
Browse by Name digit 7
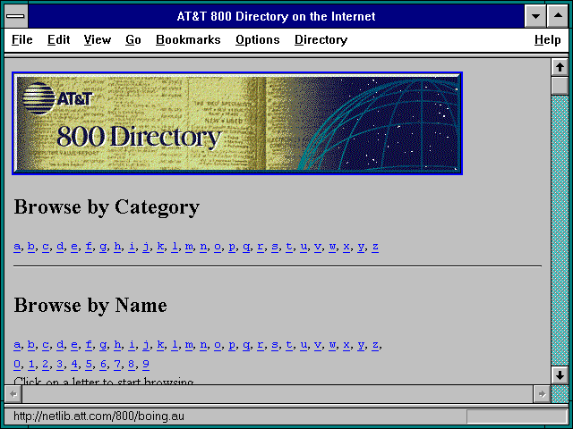pos(117,364)
